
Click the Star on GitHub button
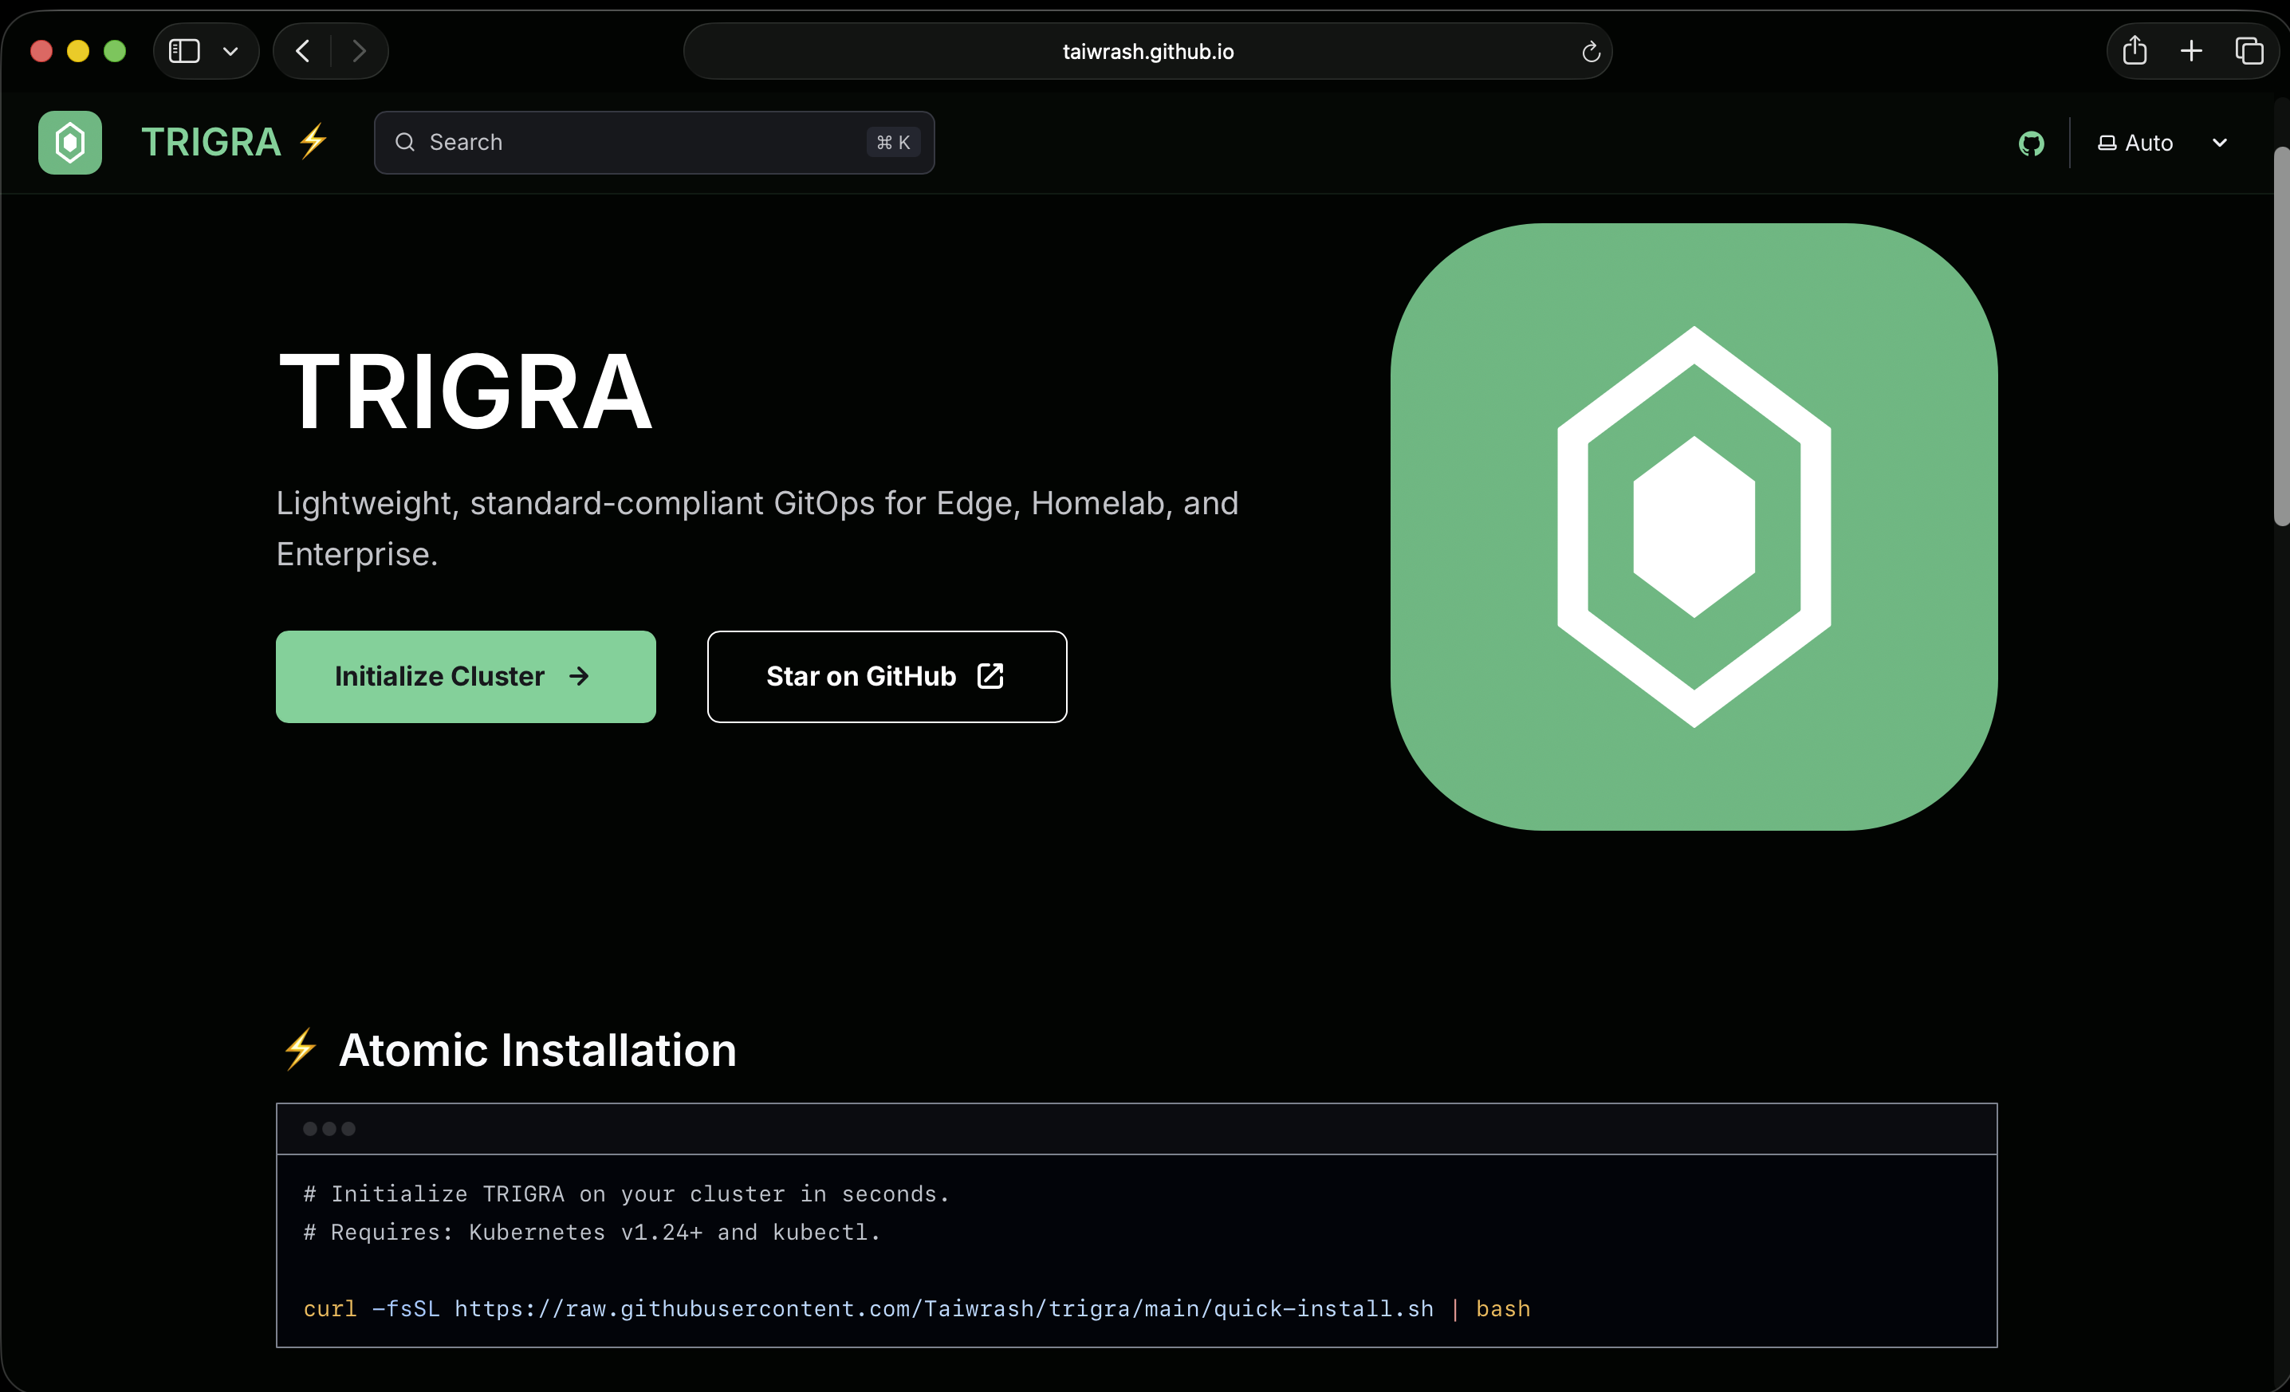[x=887, y=677]
